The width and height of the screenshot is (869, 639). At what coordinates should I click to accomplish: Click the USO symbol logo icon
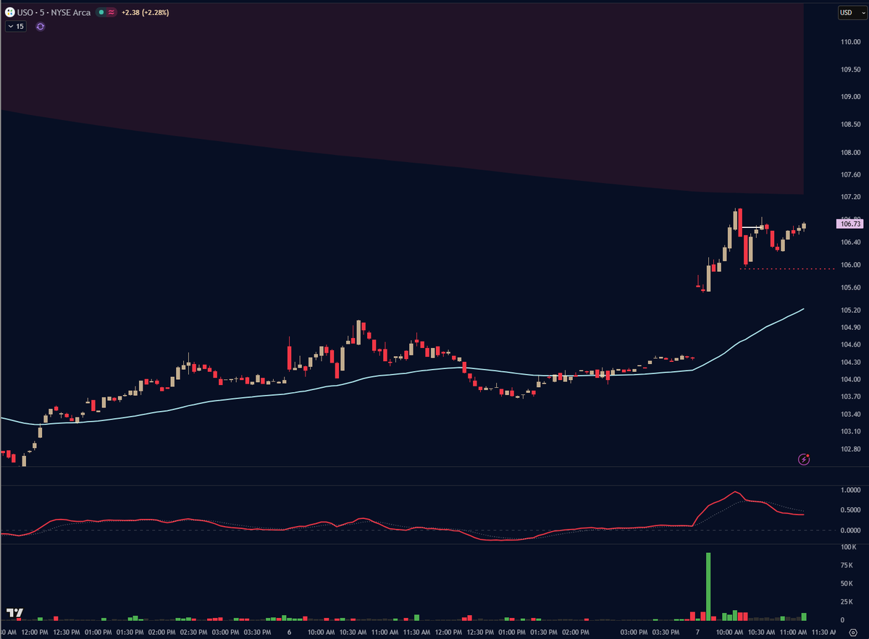click(x=9, y=12)
